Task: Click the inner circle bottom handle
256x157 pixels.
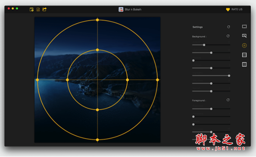Action: (x=97, y=110)
